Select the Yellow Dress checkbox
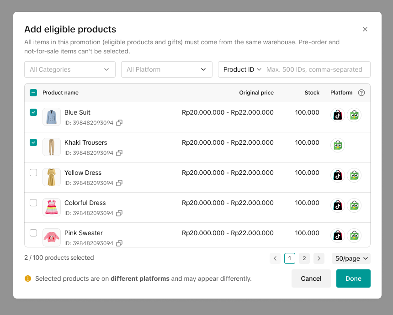This screenshot has width=393, height=315. 33,173
